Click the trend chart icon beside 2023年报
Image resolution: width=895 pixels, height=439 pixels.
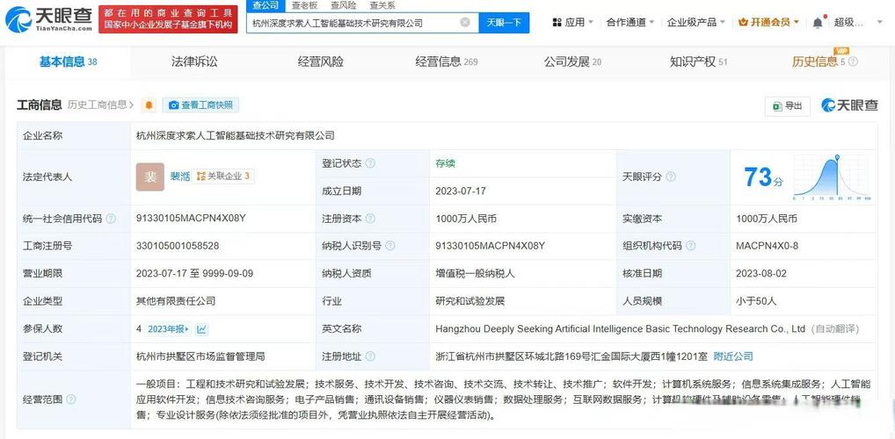coord(202,329)
